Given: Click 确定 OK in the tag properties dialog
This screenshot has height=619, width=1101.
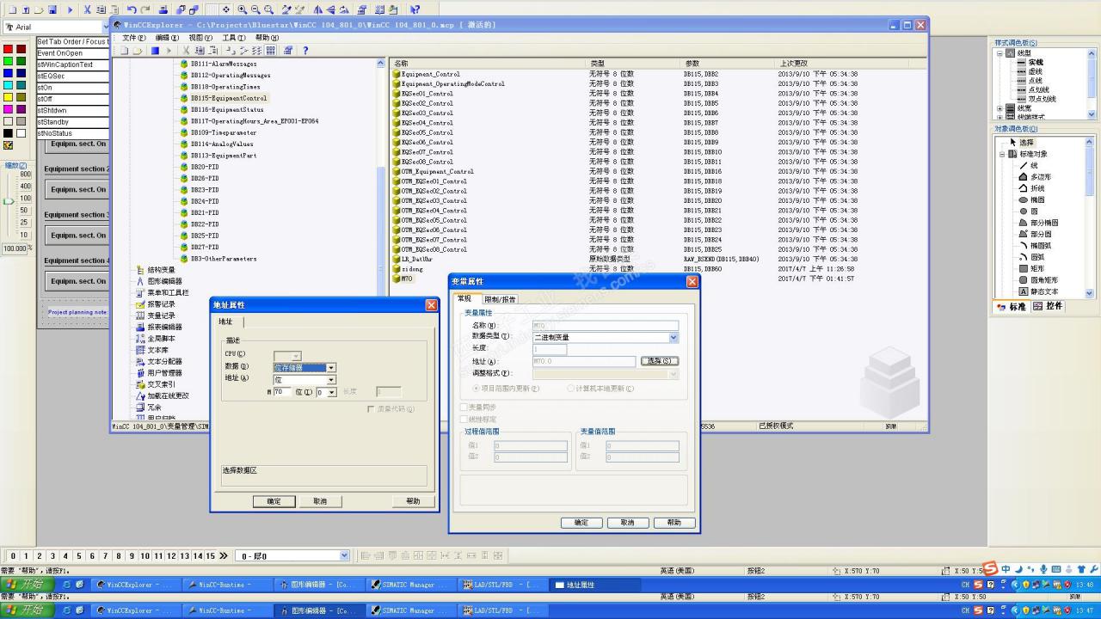Looking at the screenshot, I should click(581, 523).
